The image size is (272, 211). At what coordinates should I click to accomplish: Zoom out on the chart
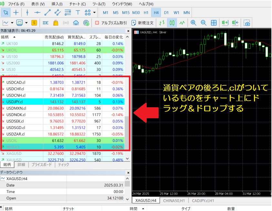pyautogui.click(x=204, y=23)
